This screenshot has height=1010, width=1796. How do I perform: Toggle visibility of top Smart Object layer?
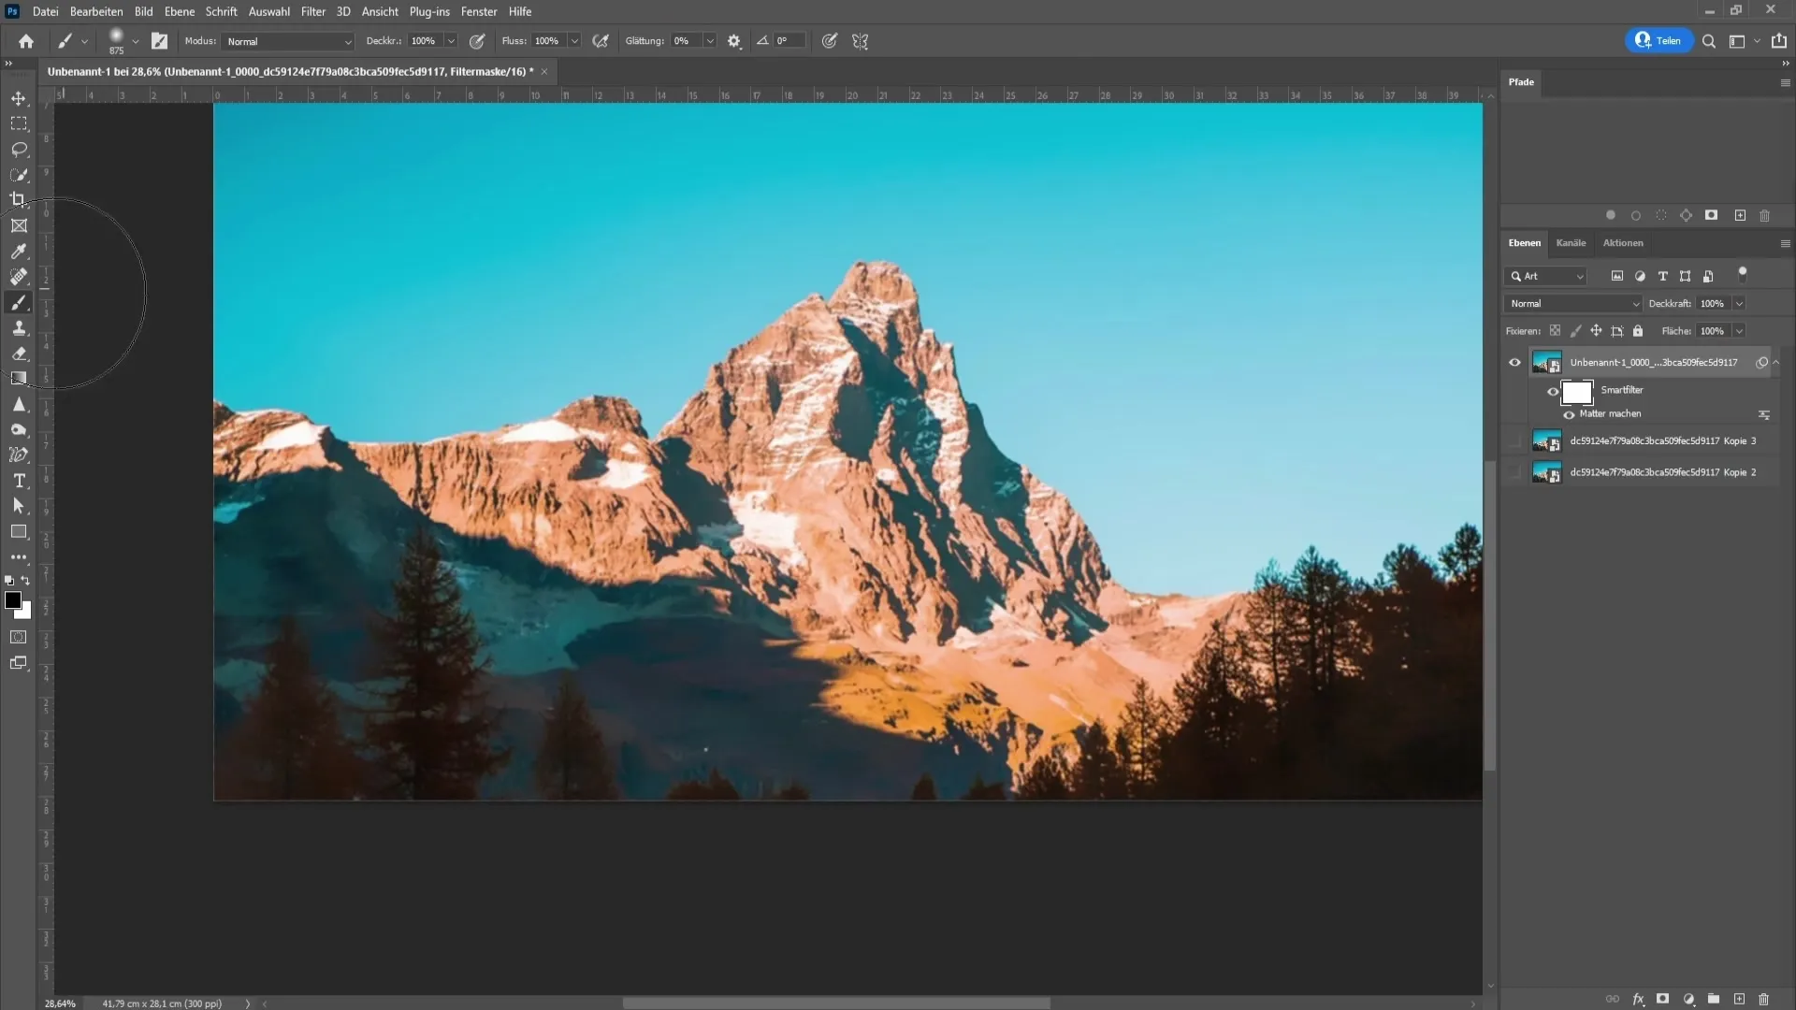click(1514, 361)
